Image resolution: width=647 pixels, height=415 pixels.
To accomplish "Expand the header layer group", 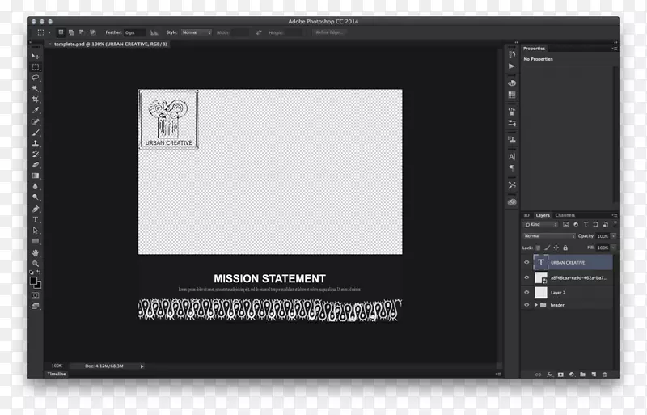I will click(536, 305).
